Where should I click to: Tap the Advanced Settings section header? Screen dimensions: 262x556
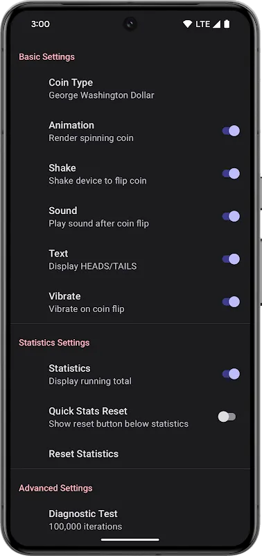[x=55, y=488]
